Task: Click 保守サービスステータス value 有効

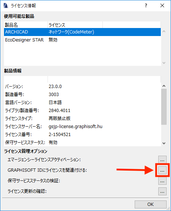Action: 53,142
